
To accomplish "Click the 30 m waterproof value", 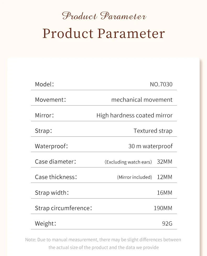I will pos(150,146).
